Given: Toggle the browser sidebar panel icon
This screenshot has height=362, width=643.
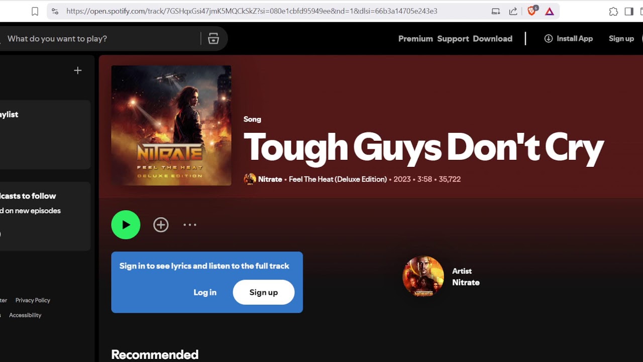Looking at the screenshot, I should click(629, 11).
